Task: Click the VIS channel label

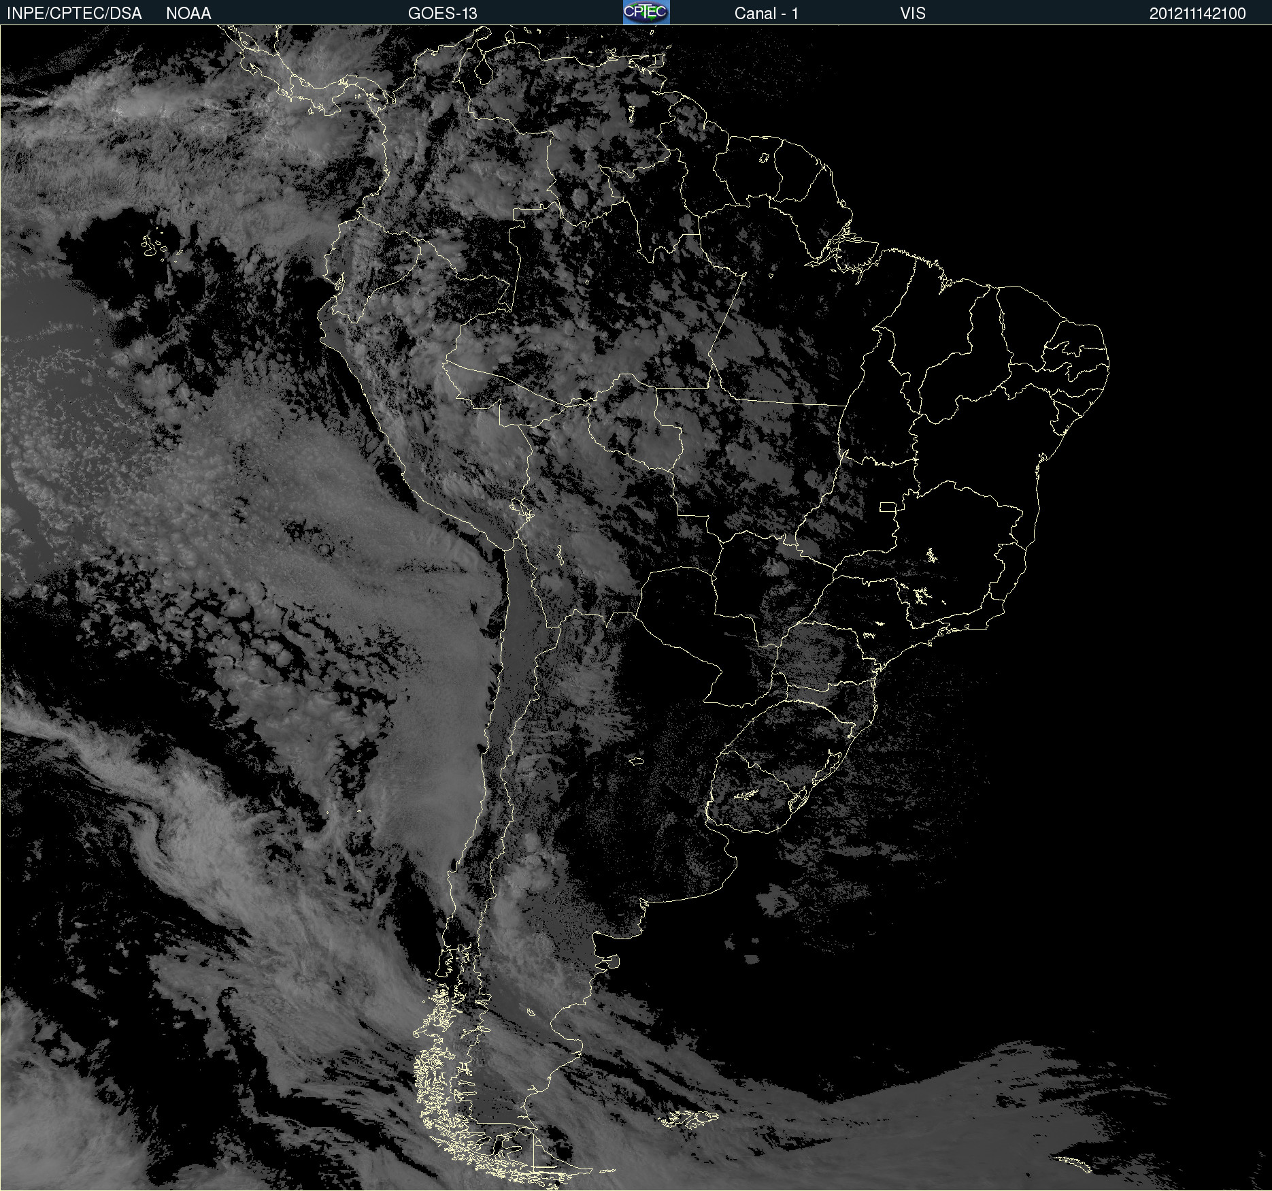Action: point(913,13)
